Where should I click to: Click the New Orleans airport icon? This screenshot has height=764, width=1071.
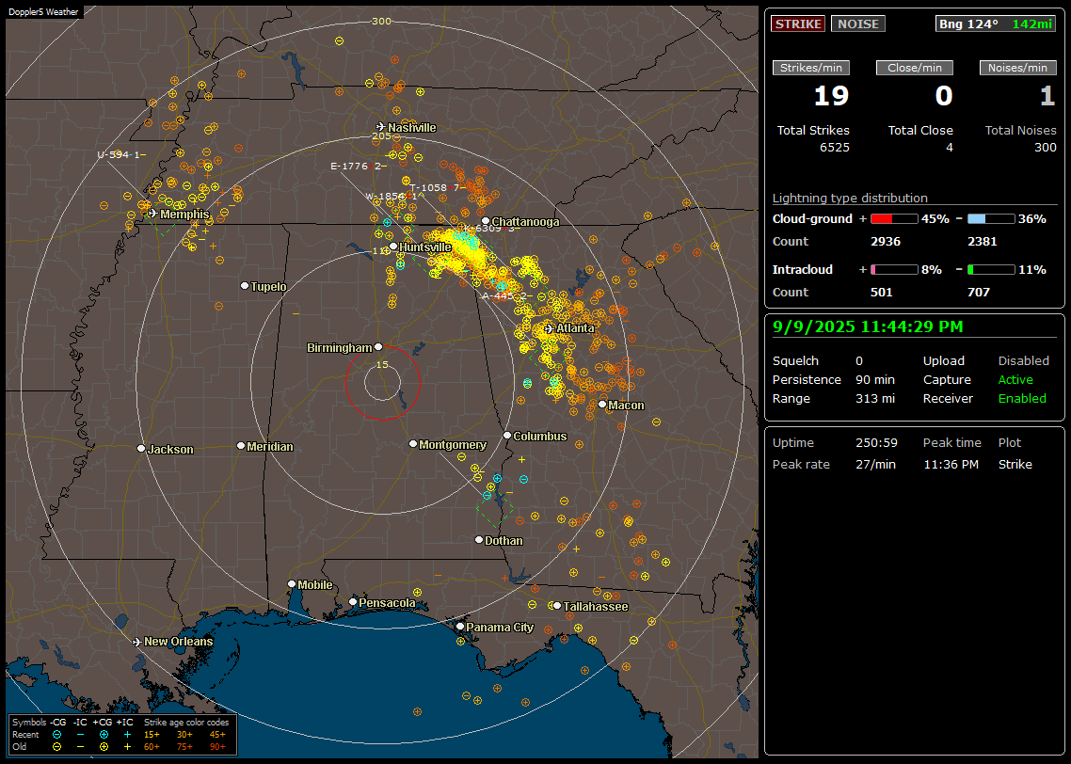[136, 642]
